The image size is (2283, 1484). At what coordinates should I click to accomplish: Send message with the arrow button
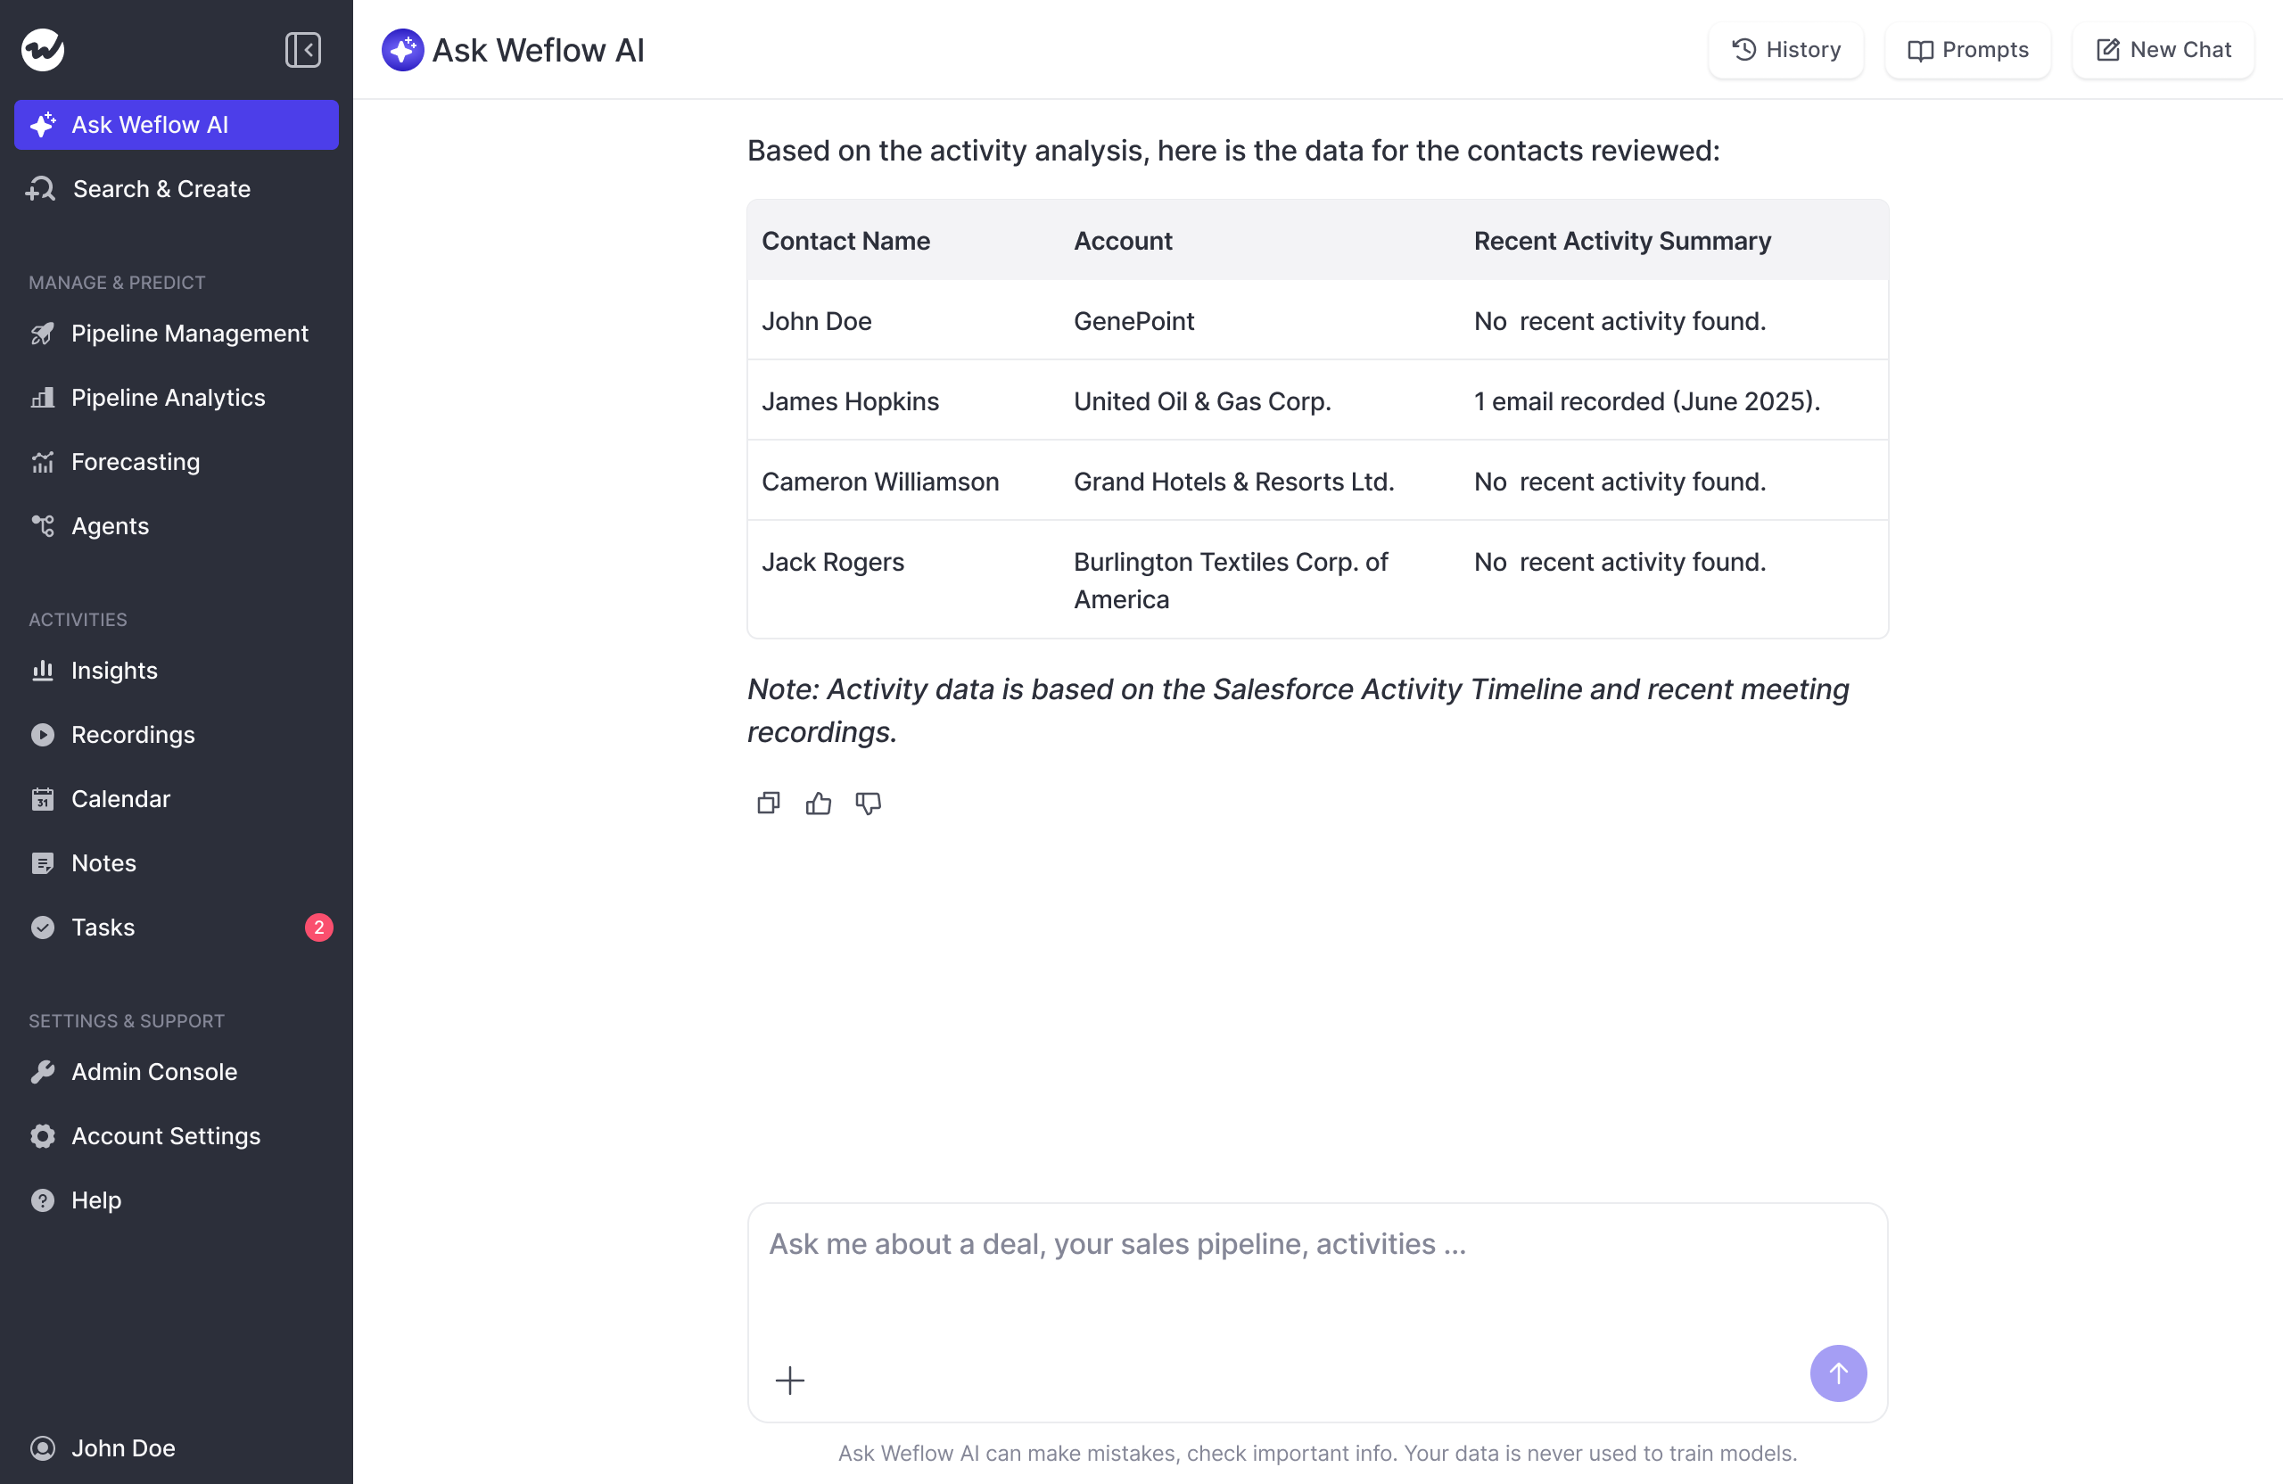click(x=1838, y=1373)
